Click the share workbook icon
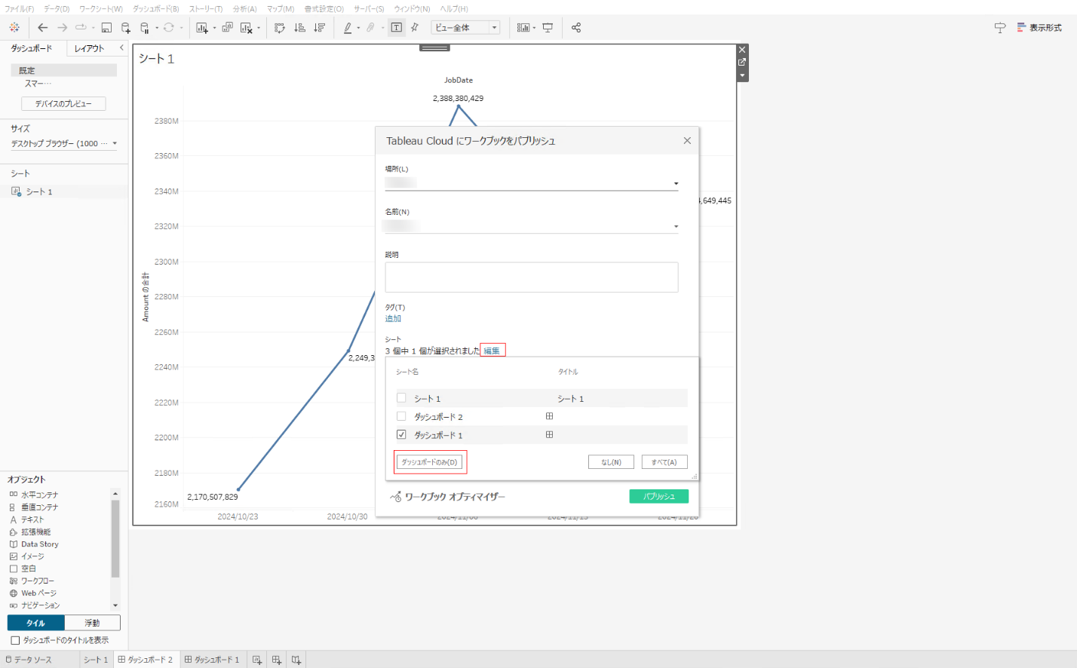1077x668 pixels. coord(576,28)
